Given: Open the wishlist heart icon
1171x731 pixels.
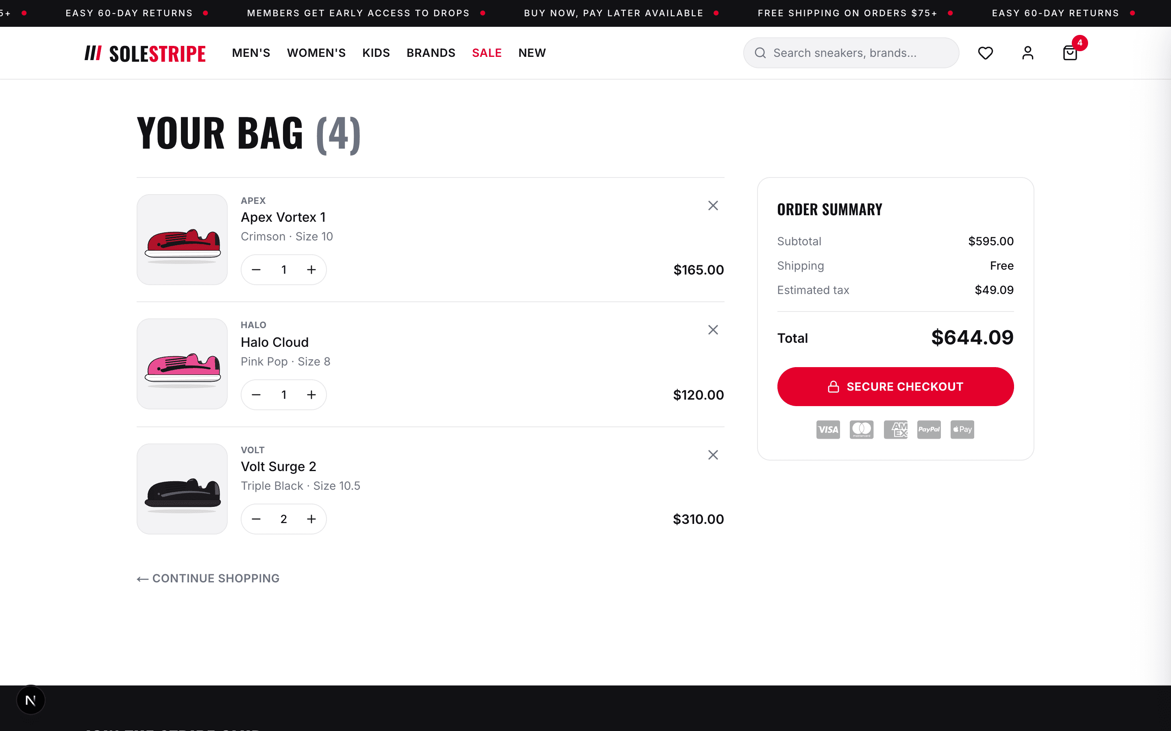Looking at the screenshot, I should (985, 53).
